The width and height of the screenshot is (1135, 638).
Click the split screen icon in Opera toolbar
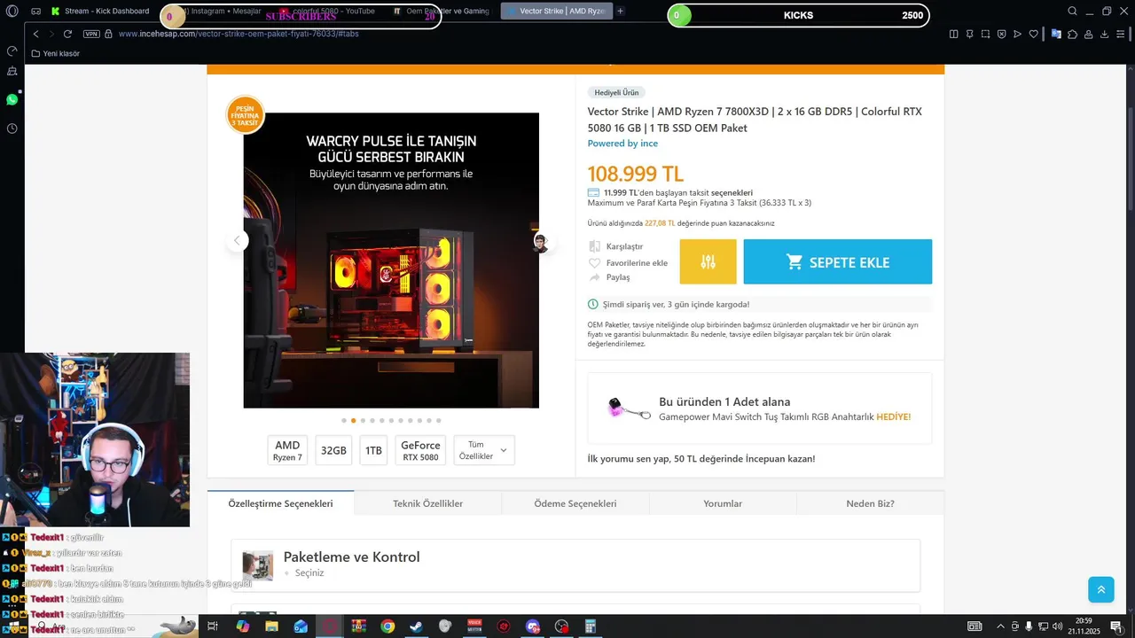click(x=953, y=34)
